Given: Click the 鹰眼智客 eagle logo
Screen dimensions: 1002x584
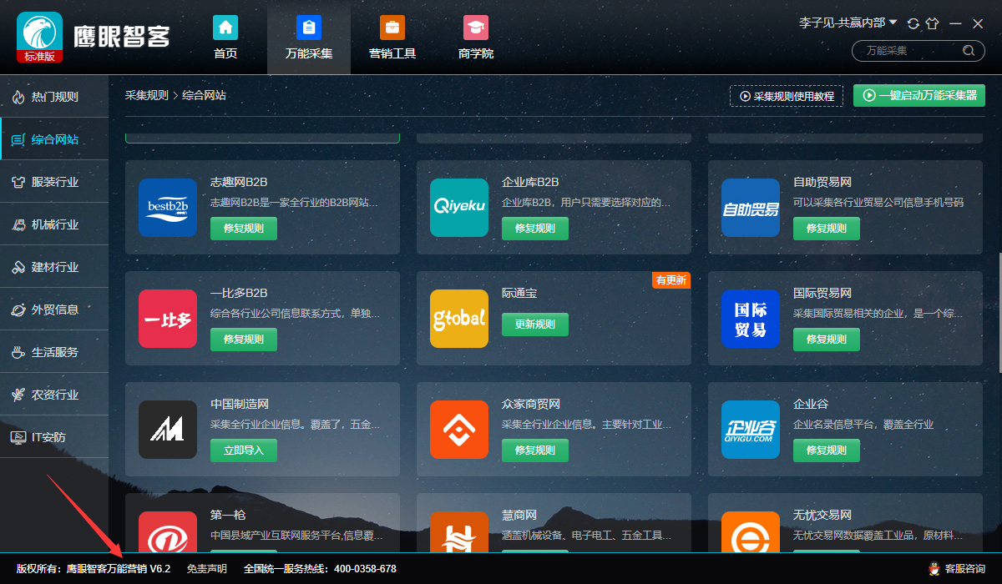Looking at the screenshot, I should tap(39, 38).
